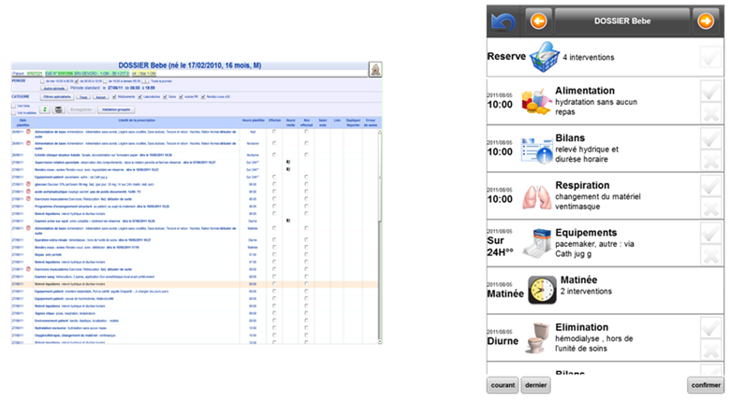Check the validate mark for Alimentation
730x401 pixels.
click(x=709, y=91)
